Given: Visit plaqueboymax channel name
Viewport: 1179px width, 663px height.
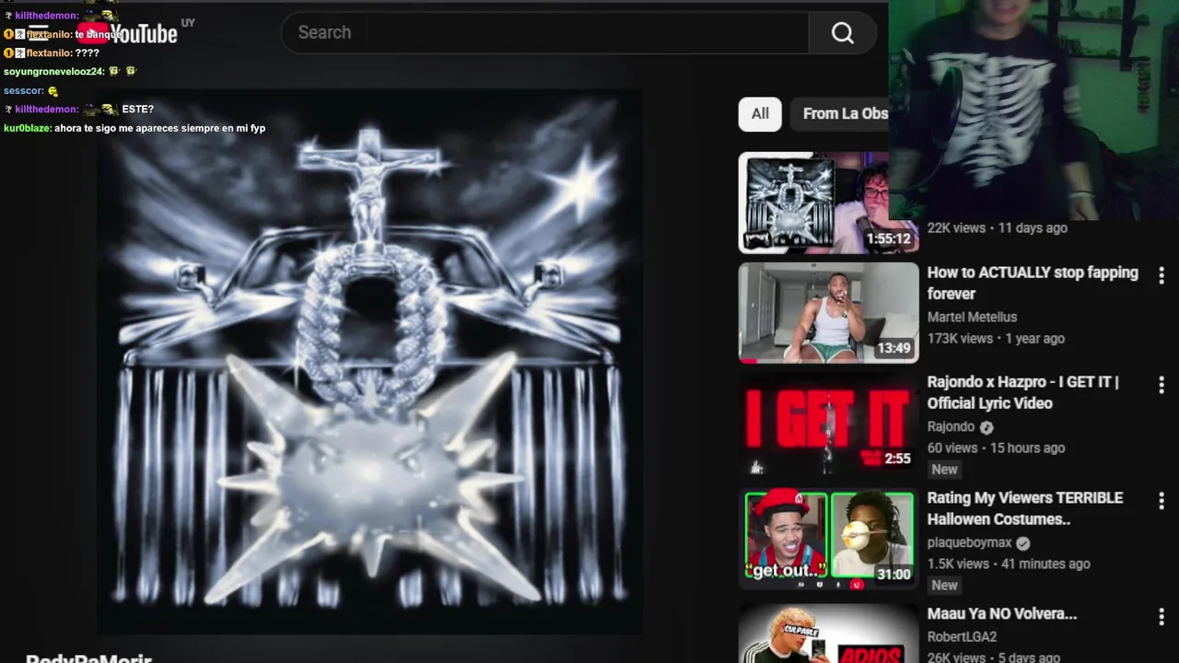Looking at the screenshot, I should click(x=970, y=543).
